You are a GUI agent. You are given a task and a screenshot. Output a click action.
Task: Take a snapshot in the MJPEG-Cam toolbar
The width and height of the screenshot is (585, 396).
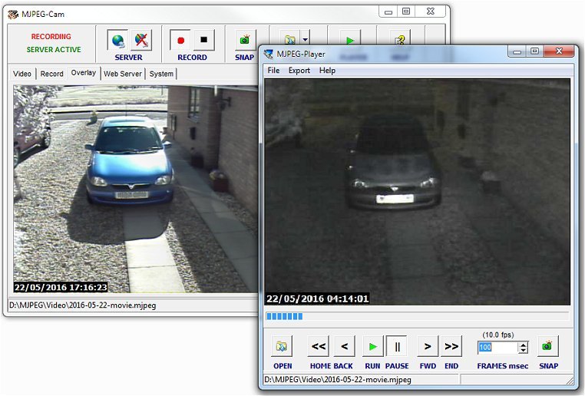[x=245, y=40]
